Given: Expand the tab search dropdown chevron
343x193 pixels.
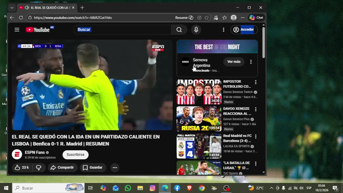Looking at the screenshot, I should [x=12, y=8].
